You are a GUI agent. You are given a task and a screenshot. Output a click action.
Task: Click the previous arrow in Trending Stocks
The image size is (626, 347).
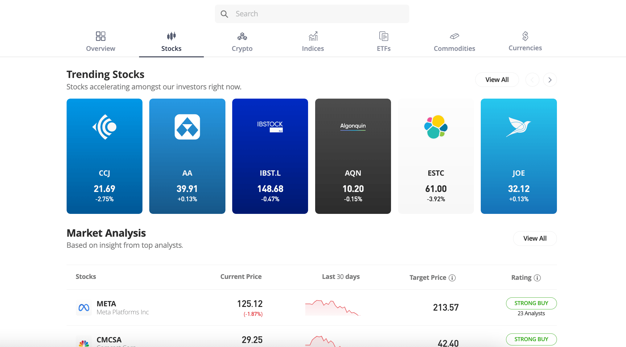pyautogui.click(x=532, y=80)
